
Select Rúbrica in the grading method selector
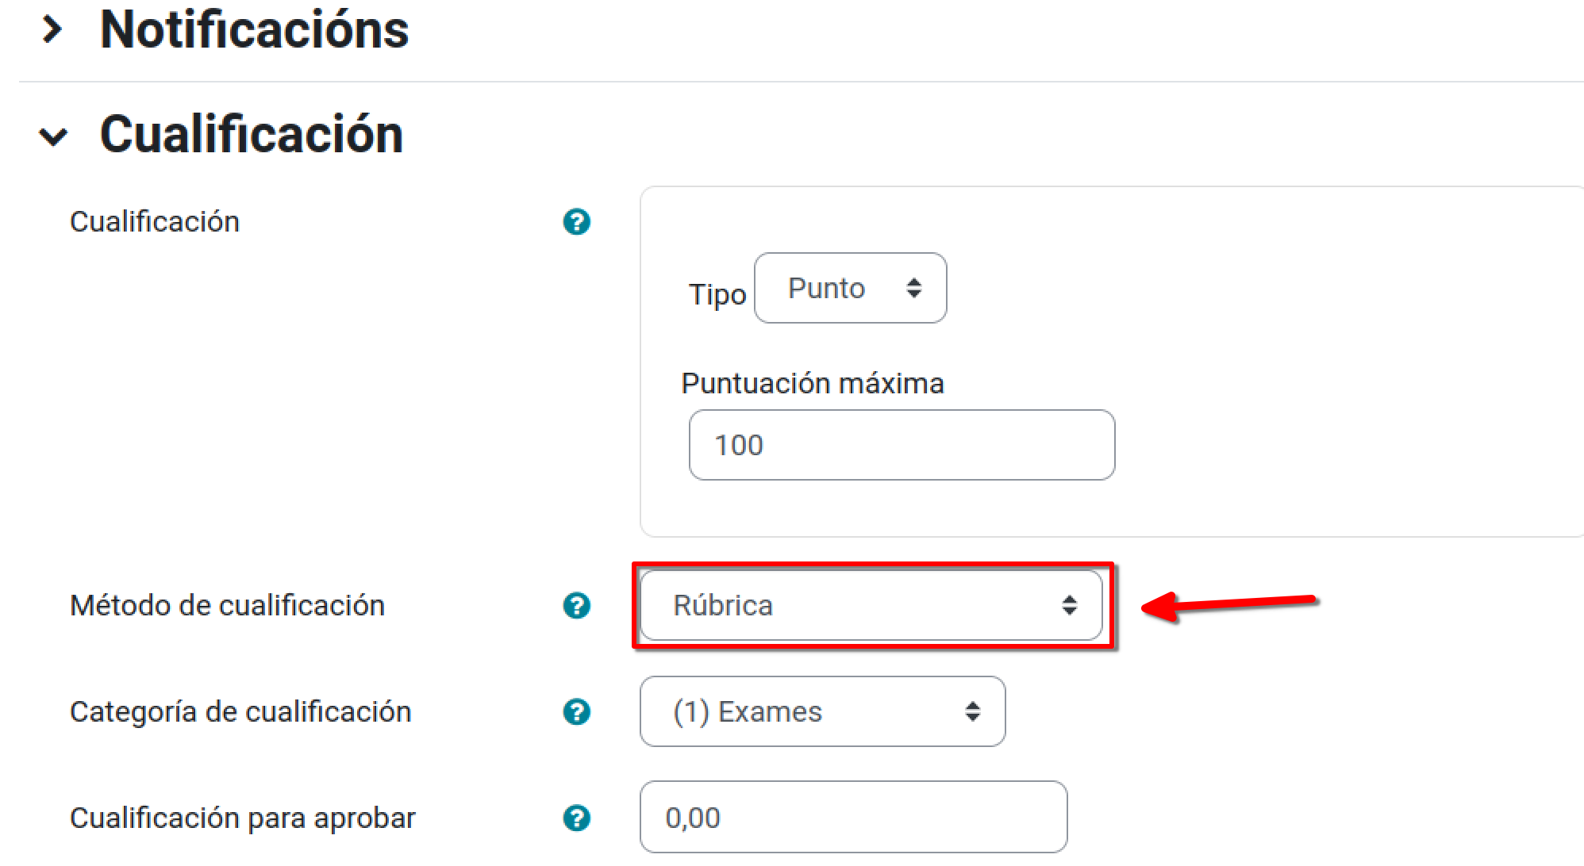(870, 605)
